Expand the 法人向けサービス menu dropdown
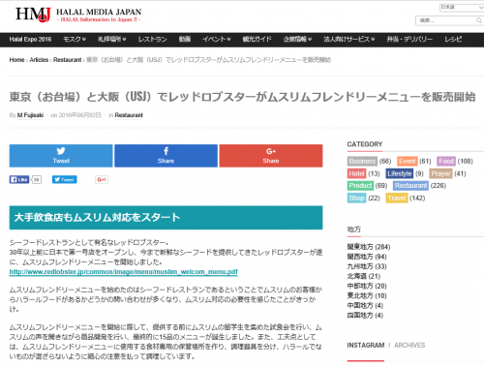 [x=349, y=40]
